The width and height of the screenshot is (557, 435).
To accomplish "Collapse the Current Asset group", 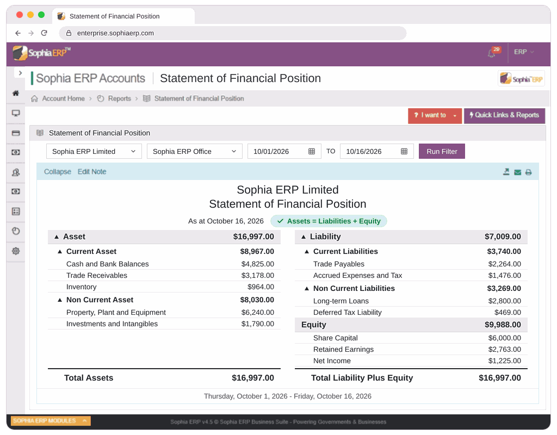I will [60, 251].
